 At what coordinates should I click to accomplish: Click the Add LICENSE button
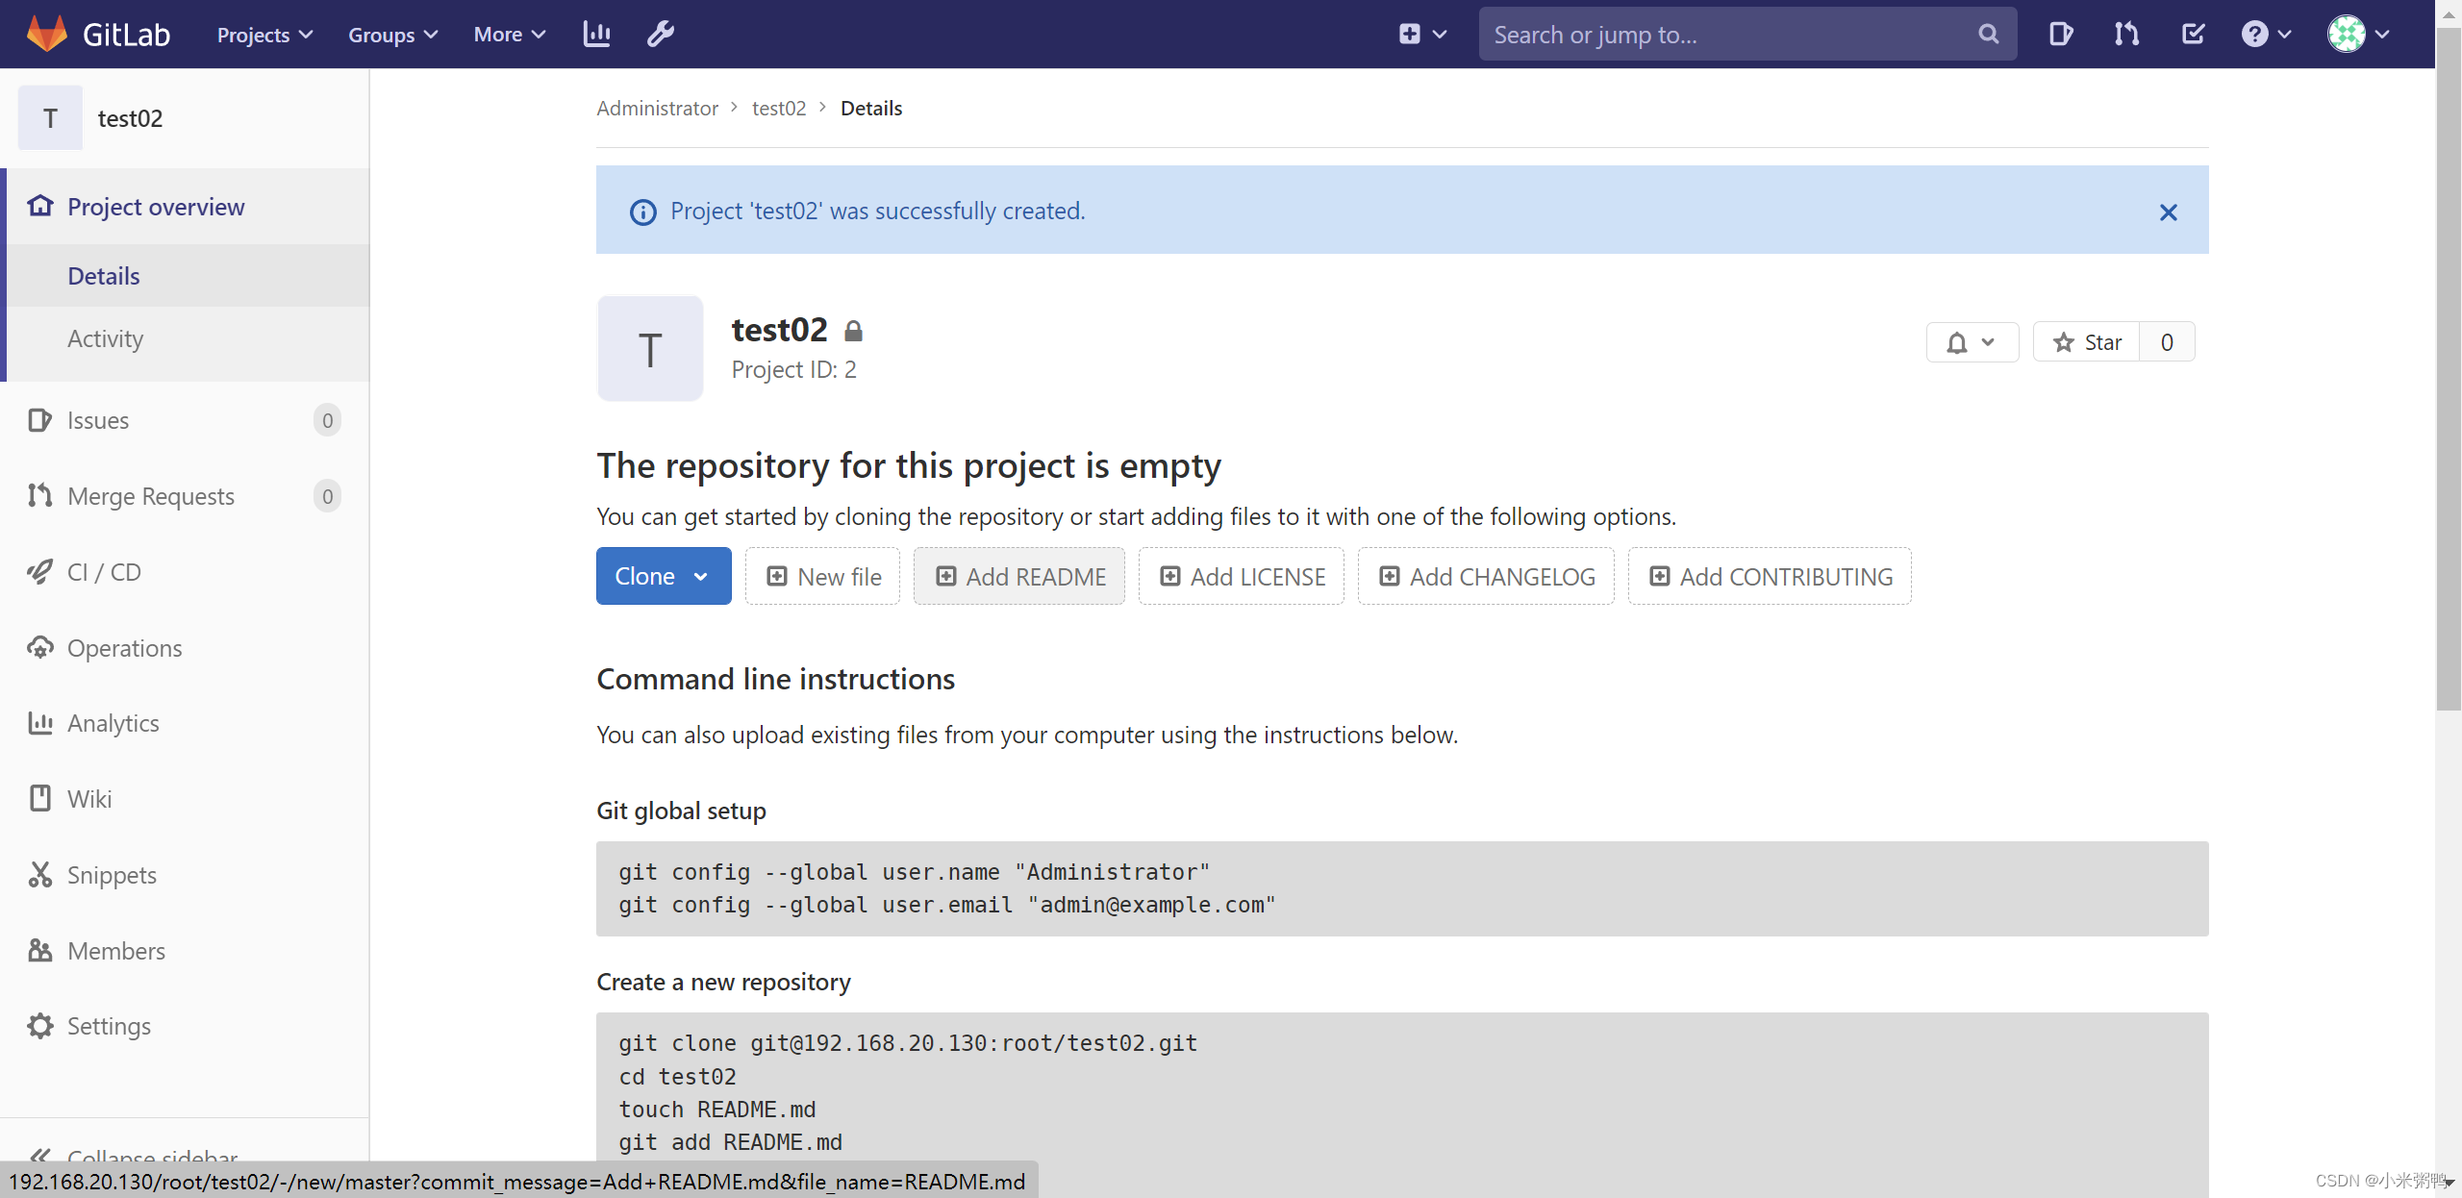coord(1242,576)
